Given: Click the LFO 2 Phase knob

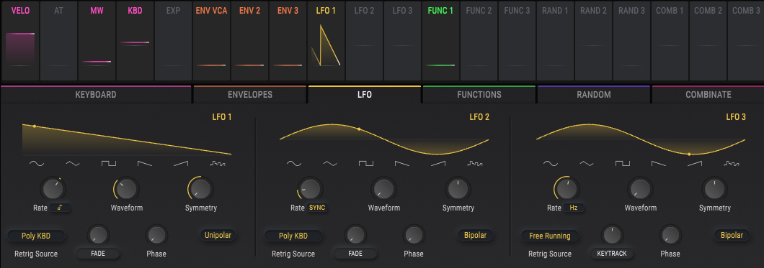Looking at the screenshot, I should [414, 236].
